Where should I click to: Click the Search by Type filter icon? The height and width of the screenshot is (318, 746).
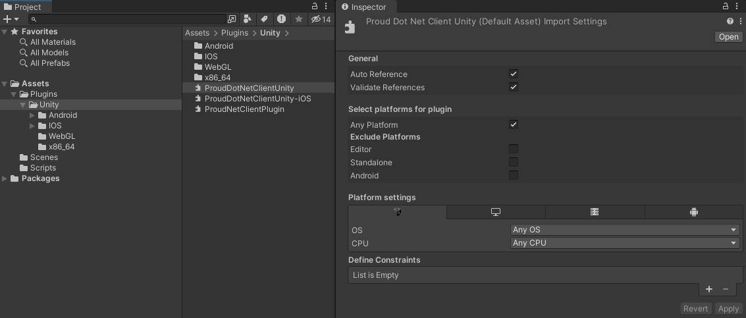point(248,19)
